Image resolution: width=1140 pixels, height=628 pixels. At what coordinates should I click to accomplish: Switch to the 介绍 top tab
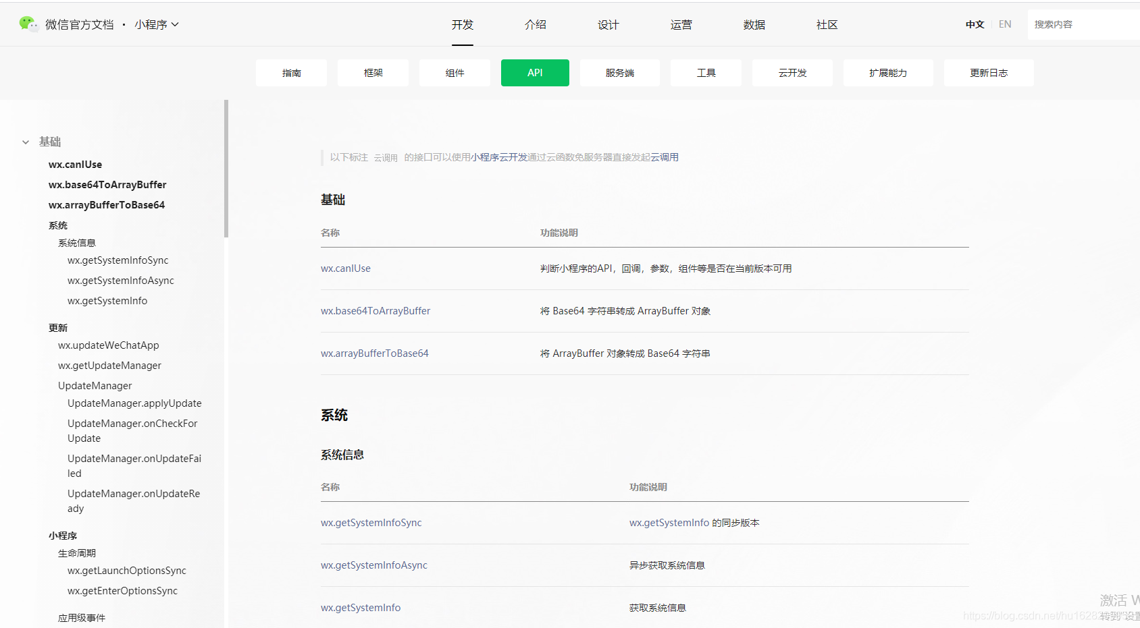536,25
